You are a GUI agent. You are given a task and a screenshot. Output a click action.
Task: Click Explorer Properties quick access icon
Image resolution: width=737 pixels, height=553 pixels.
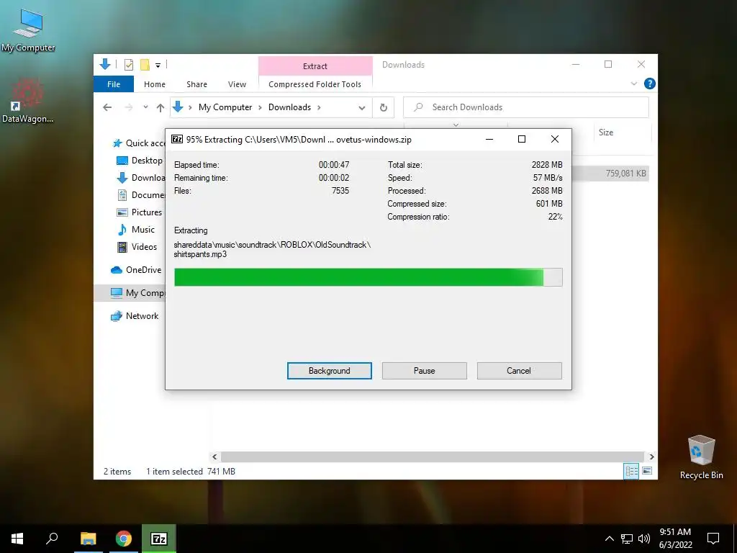click(x=128, y=65)
